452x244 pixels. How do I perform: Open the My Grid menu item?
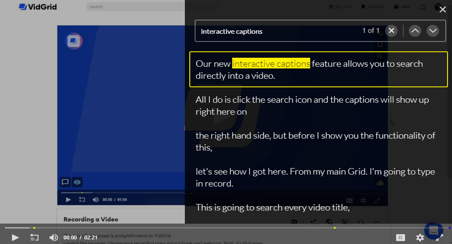click(x=340, y=7)
